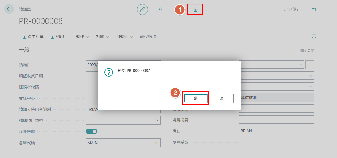Click the info circle icon
The height and width of the screenshot is (158, 337).
314,36
